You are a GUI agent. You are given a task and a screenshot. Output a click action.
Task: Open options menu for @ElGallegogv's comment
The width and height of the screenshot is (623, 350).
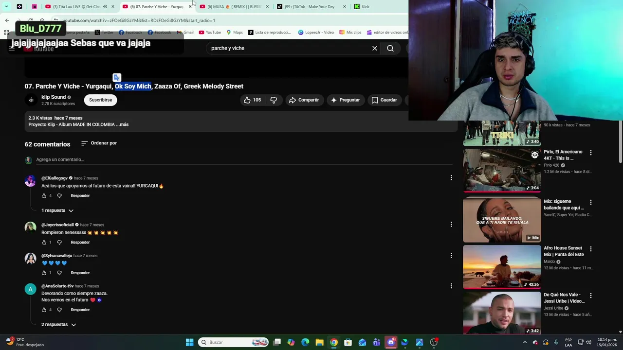pyautogui.click(x=451, y=177)
